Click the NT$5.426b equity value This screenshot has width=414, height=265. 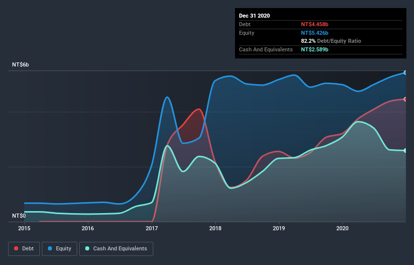(x=315, y=33)
